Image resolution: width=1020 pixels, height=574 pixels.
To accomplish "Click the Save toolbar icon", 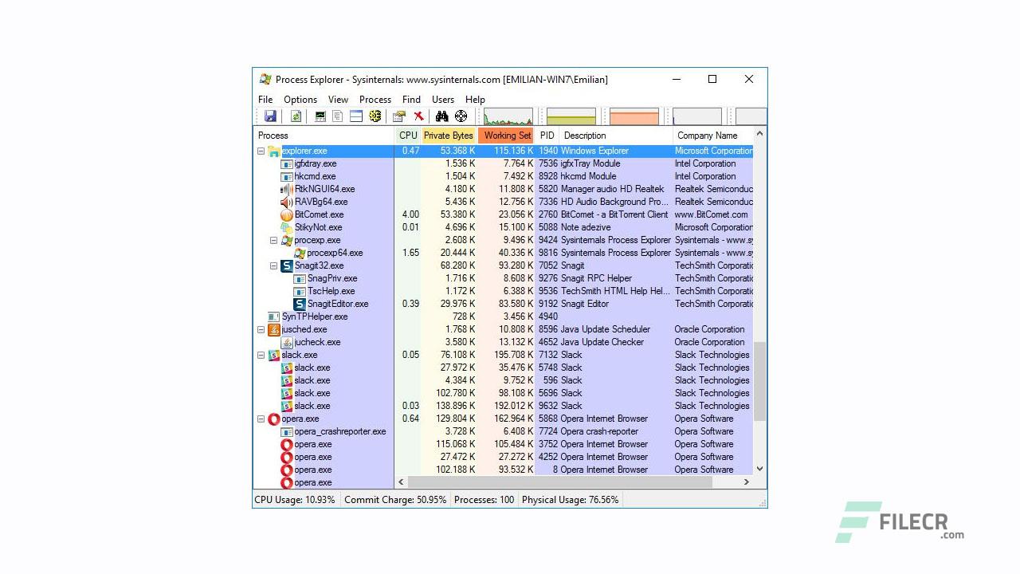I will coord(270,116).
